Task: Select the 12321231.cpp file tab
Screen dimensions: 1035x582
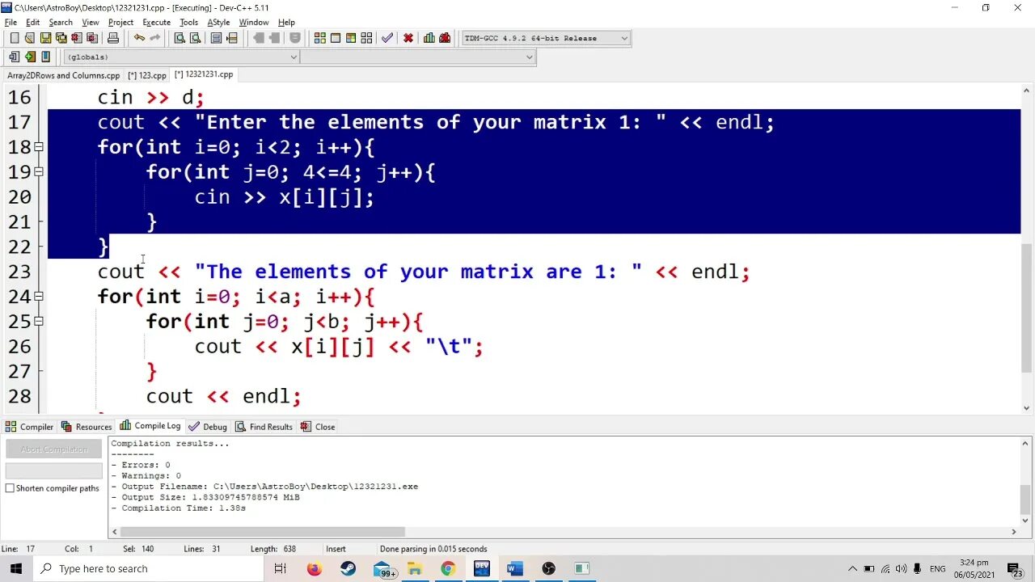Action: coord(204,74)
